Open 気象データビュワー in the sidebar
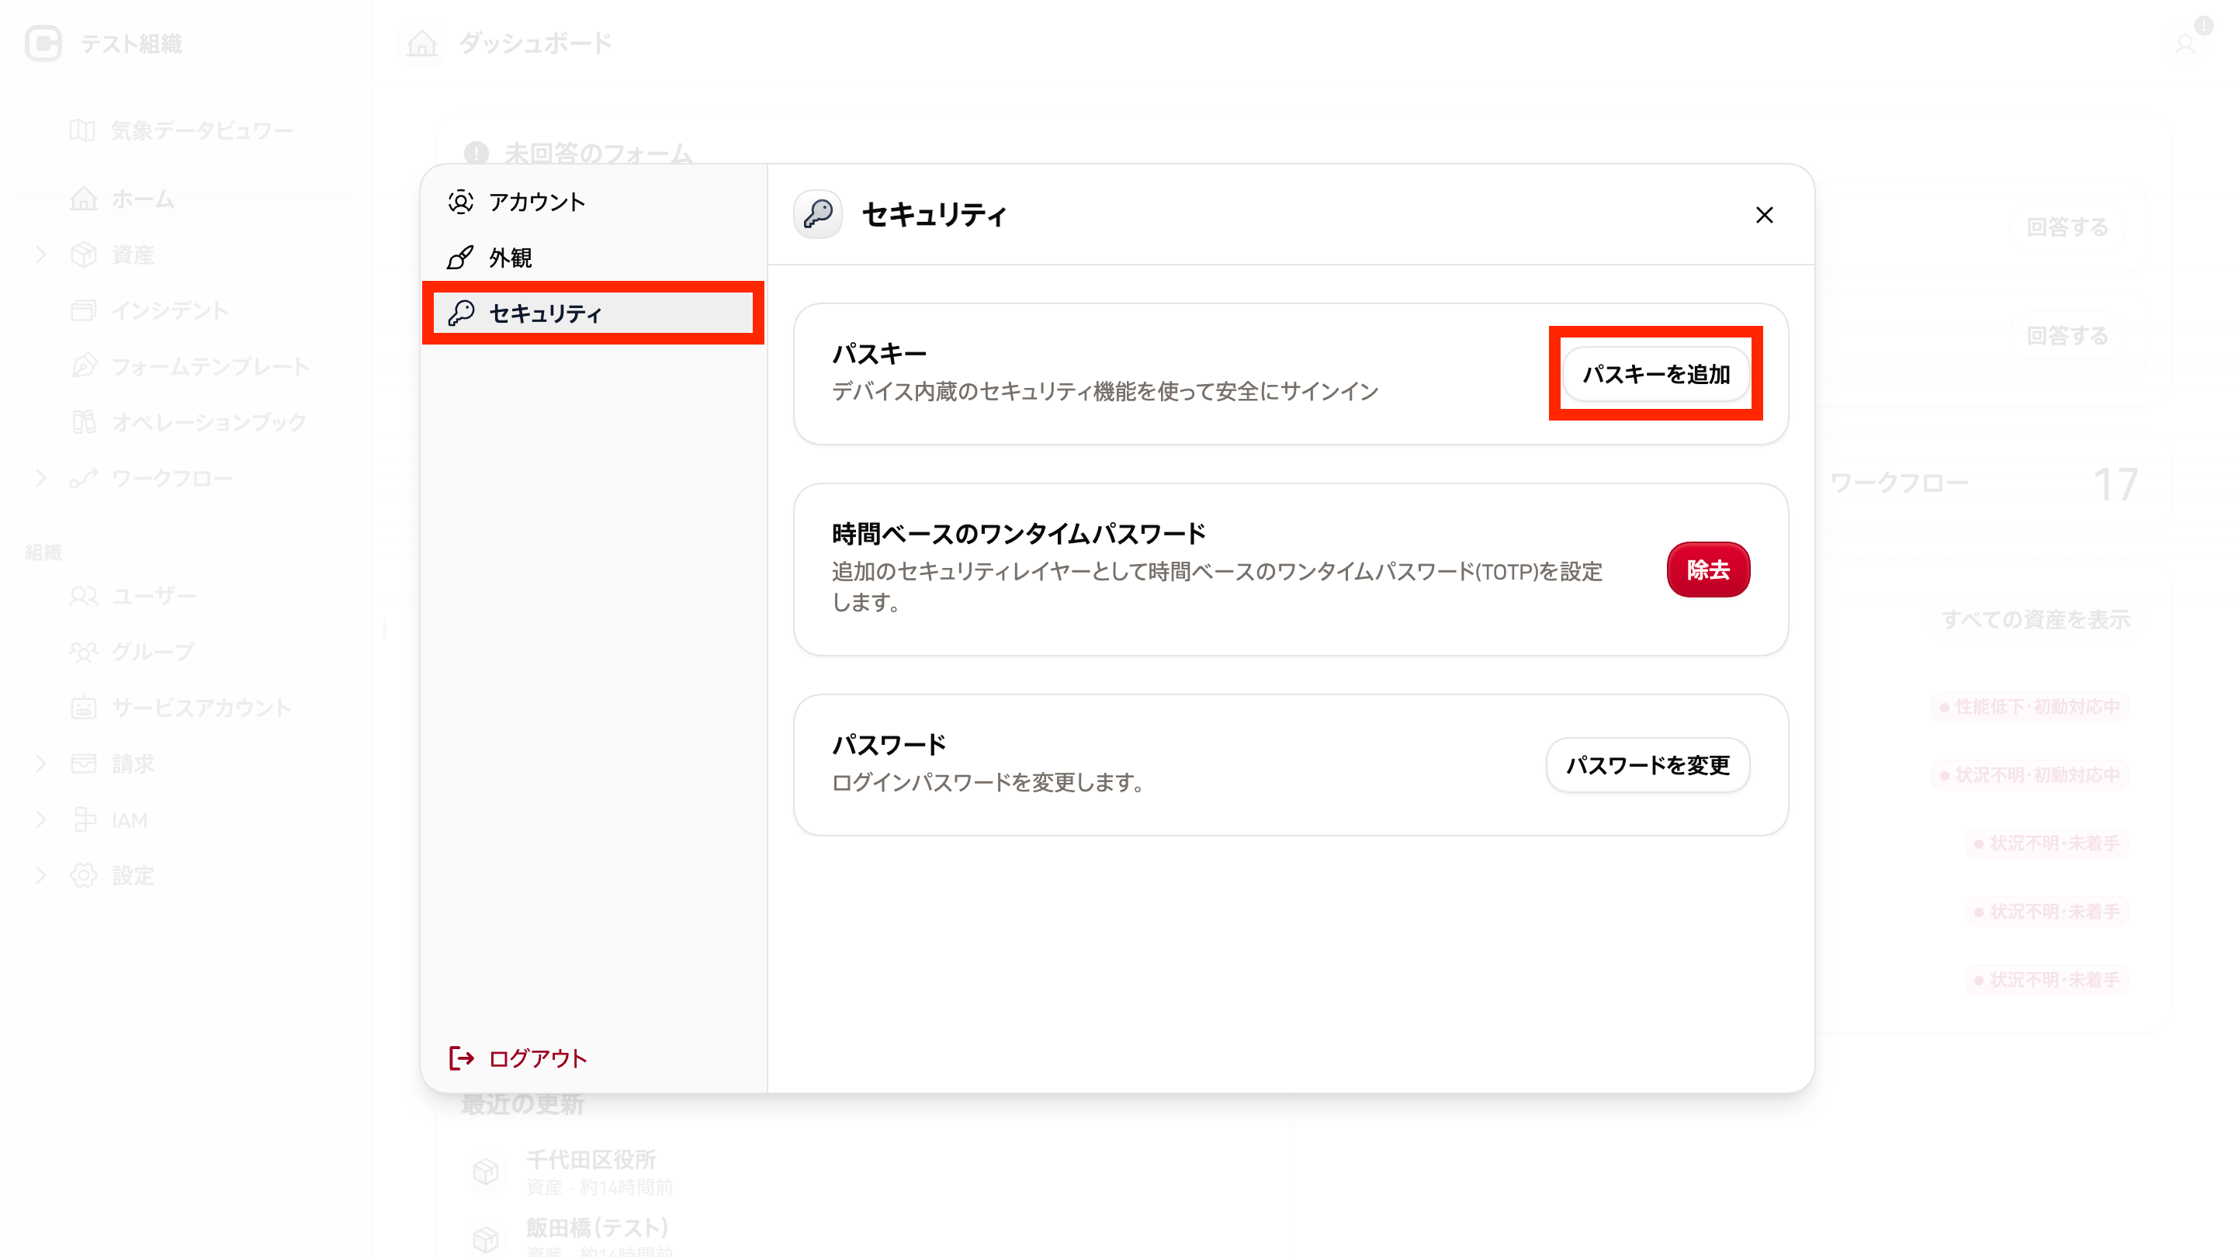 pyautogui.click(x=186, y=131)
